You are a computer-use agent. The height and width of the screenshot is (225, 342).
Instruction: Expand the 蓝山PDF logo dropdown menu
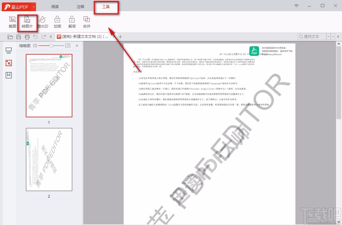[x=34, y=6]
